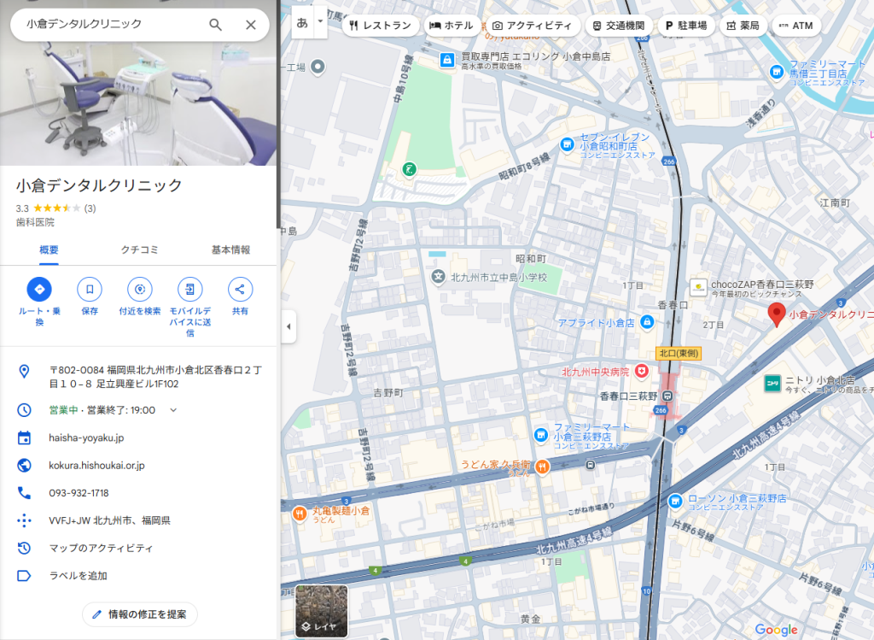
Task: Switch to the クチコミ tab
Action: [140, 250]
